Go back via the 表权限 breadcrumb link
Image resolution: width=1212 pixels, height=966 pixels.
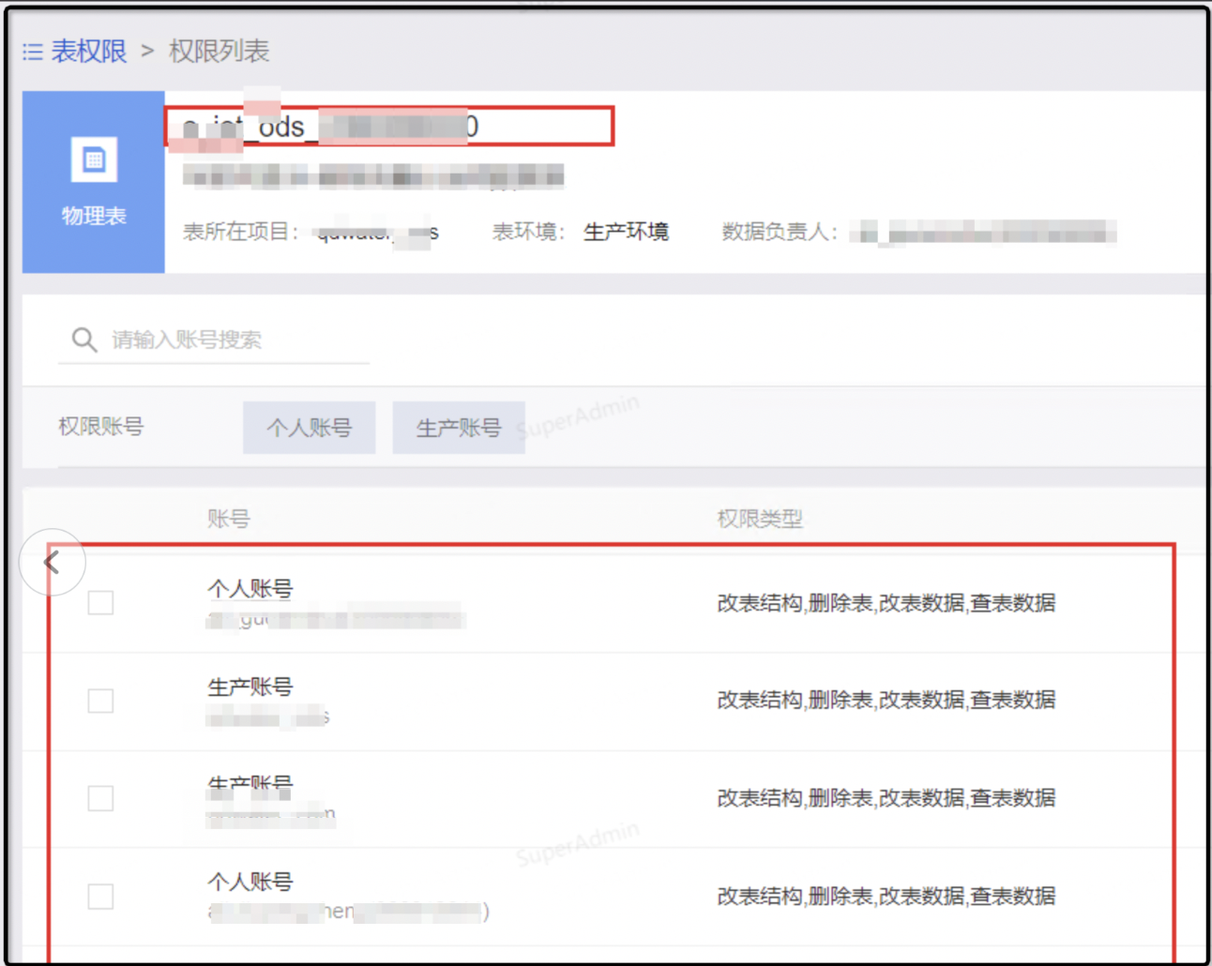[88, 52]
